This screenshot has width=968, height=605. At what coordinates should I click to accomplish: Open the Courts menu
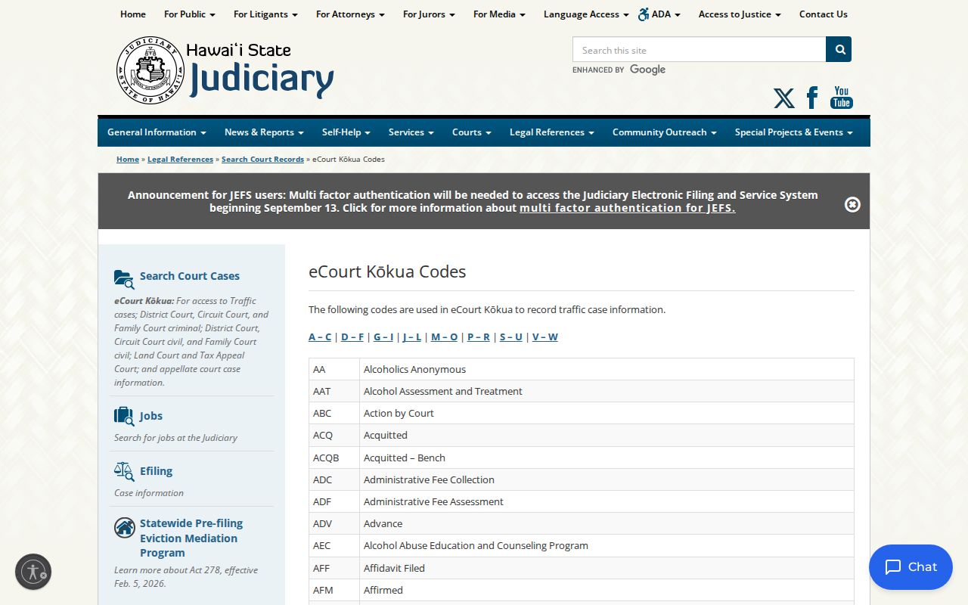click(472, 132)
